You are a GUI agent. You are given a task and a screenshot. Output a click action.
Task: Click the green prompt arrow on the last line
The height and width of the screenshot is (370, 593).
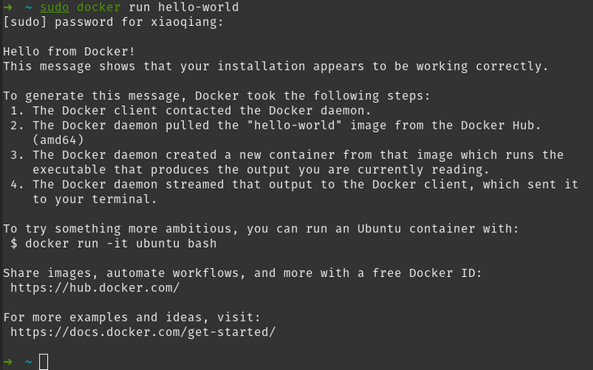point(7,360)
